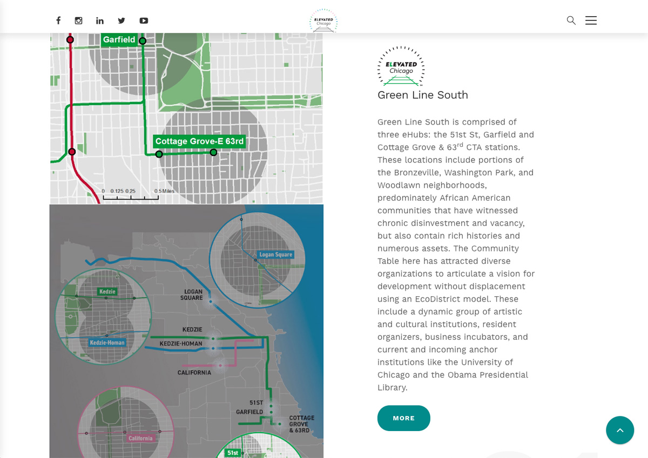The height and width of the screenshot is (458, 648).
Task: Click the 51st inset label
Action: (x=233, y=453)
